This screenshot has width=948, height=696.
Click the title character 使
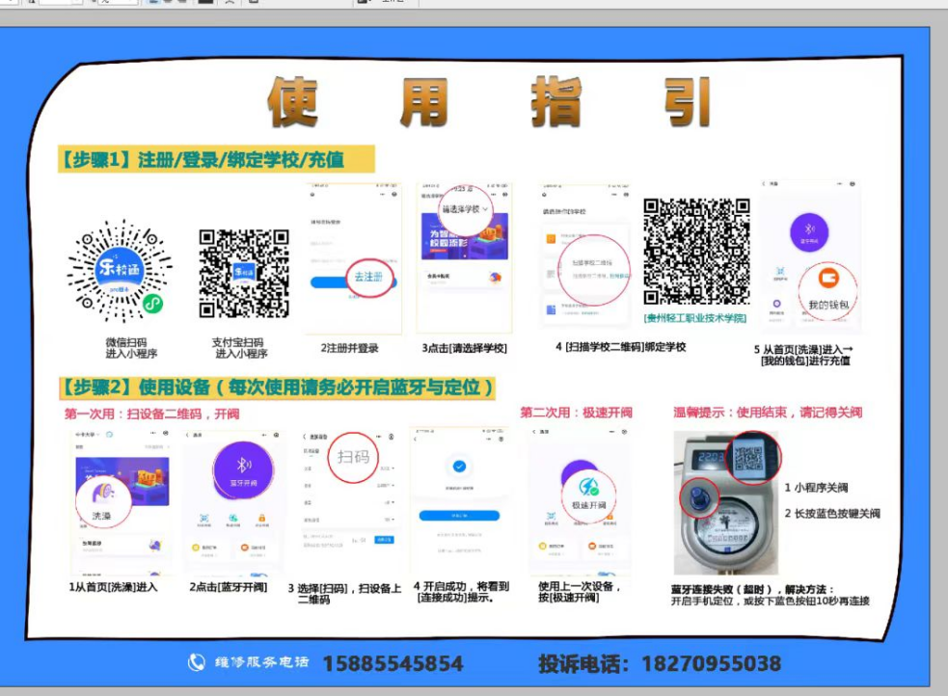(x=292, y=101)
